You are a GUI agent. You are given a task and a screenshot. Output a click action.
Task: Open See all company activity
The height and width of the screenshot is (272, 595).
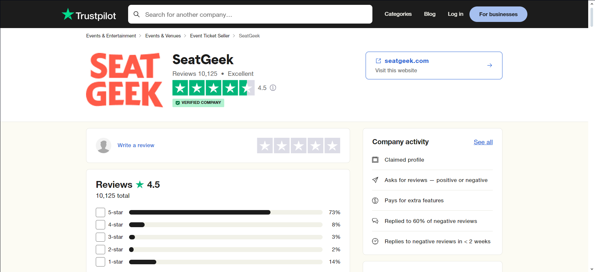click(483, 142)
